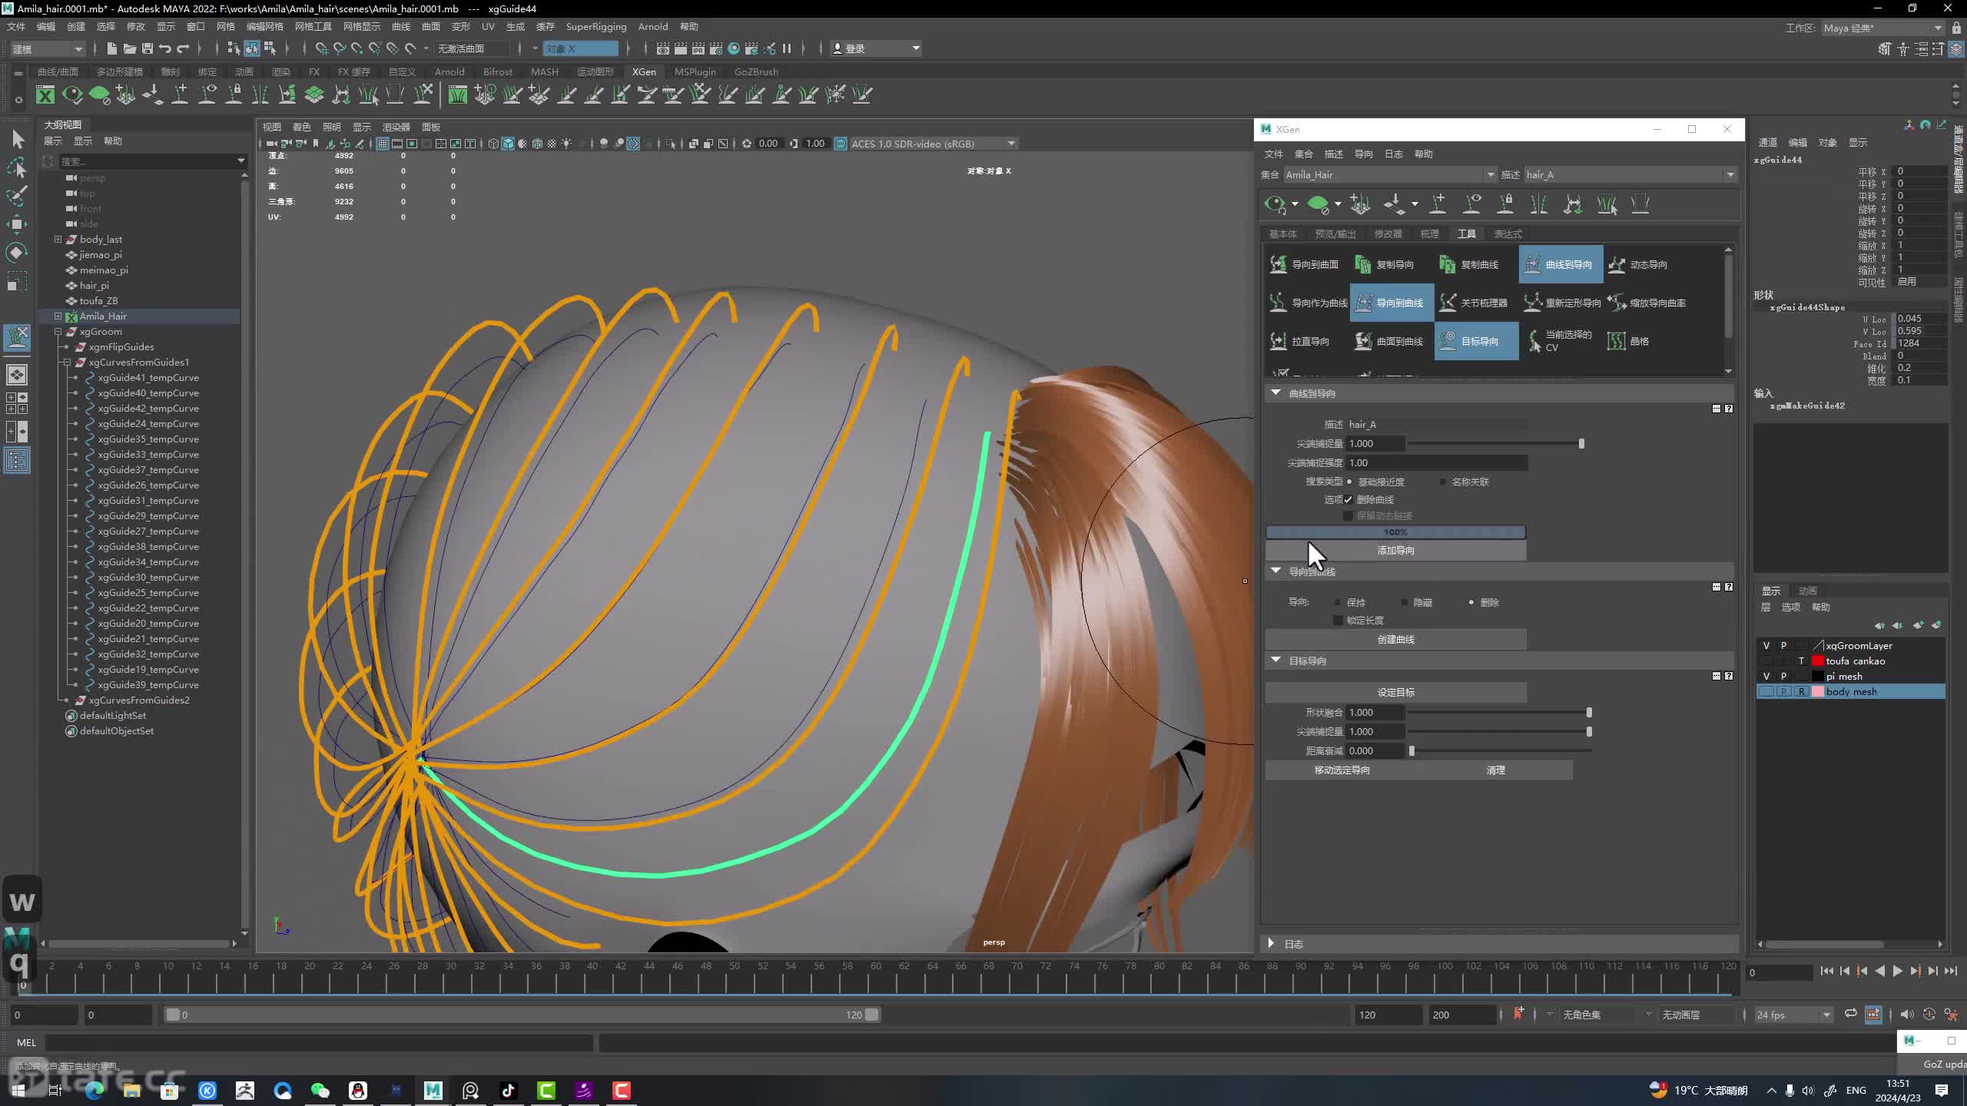Click the 清理 button
This screenshot has height=1106, width=1967.
[1495, 770]
